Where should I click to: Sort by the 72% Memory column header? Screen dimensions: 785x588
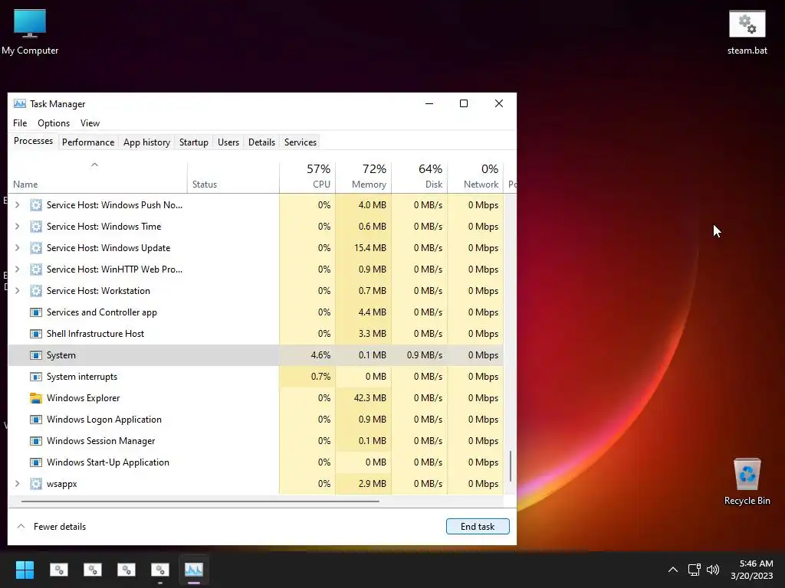click(363, 177)
